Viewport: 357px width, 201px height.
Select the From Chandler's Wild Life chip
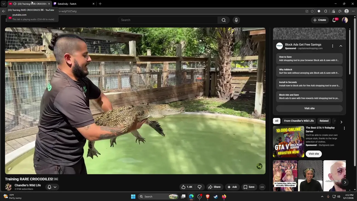click(x=299, y=121)
